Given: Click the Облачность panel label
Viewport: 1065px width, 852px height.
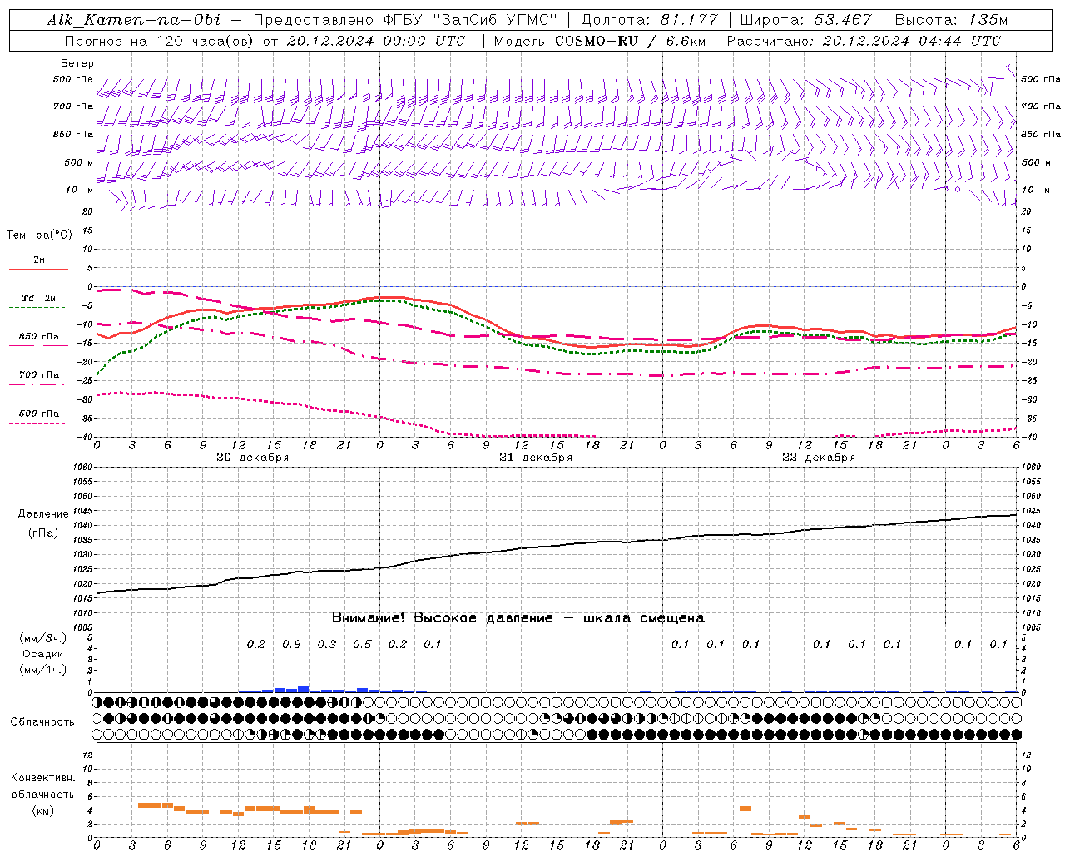Looking at the screenshot, I should coord(42,722).
